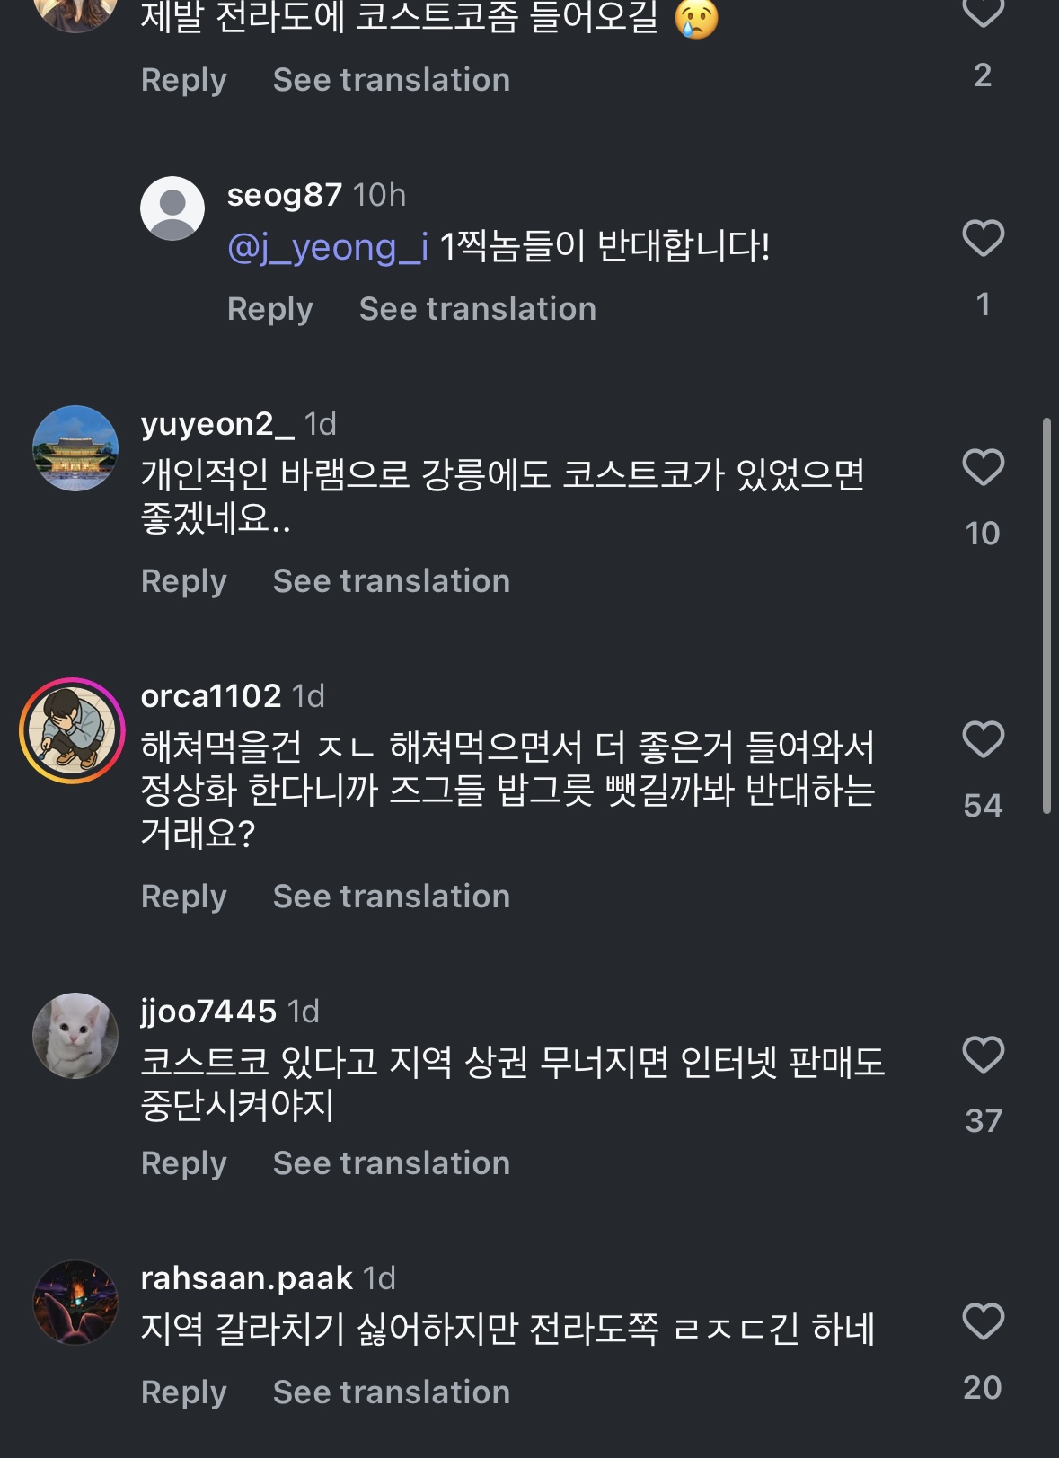The image size is (1059, 1458).
Task: Open orca1102 username profile link
Action: click(x=211, y=696)
